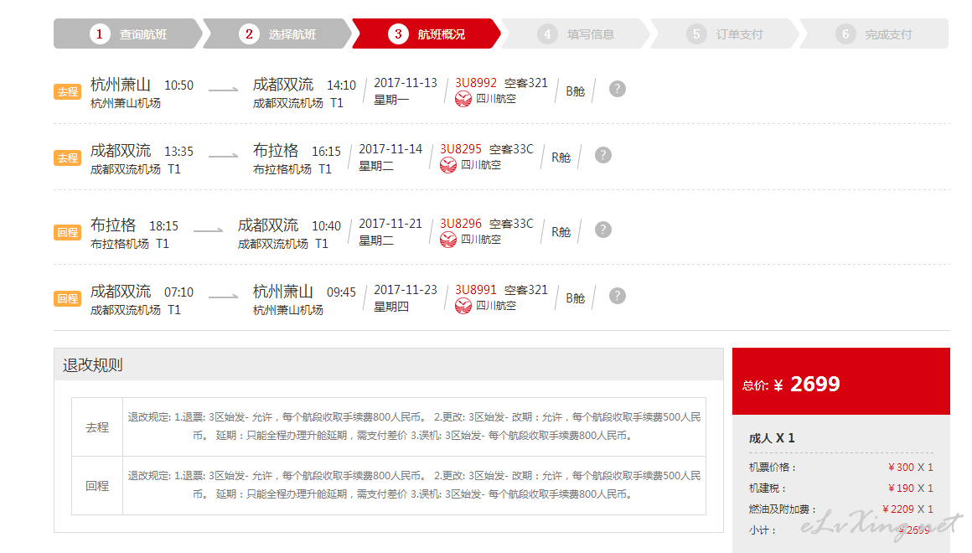Click flight number 3U8992
Viewport: 972px width, 553px height.
click(x=476, y=83)
